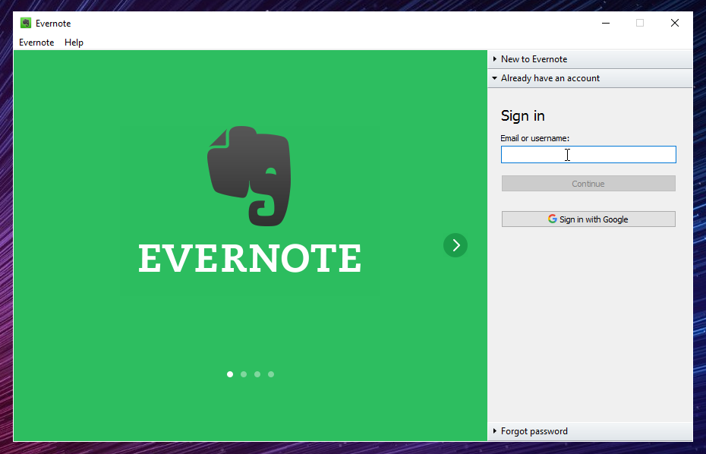This screenshot has height=454, width=706.
Task: Select the fourth slideshow page dot
Action: [x=271, y=374]
